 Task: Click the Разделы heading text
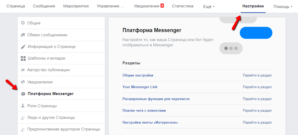tap(131, 63)
